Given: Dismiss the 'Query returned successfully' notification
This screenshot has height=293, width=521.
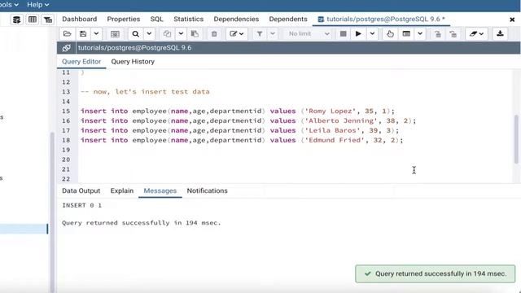Looking at the screenshot, I should (x=436, y=273).
